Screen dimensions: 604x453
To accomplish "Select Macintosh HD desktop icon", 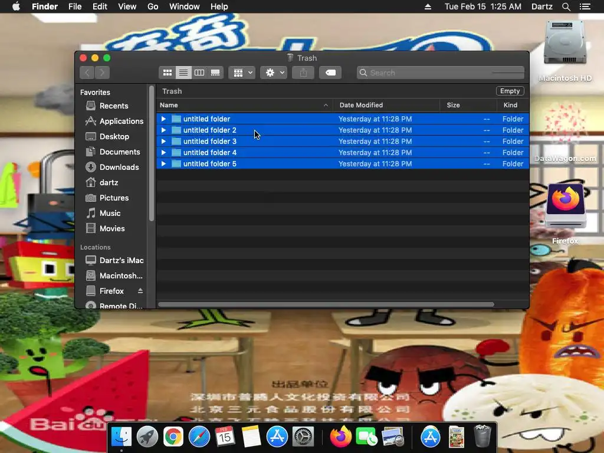I will coord(564,52).
